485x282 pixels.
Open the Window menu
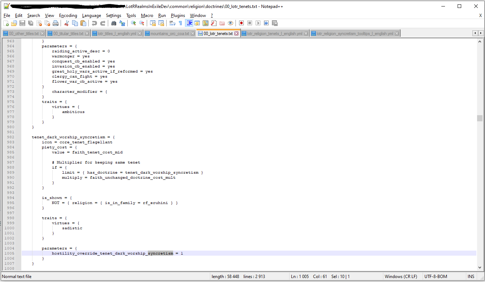pyautogui.click(x=198, y=16)
